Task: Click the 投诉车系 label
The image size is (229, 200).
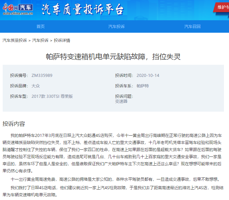Action: tap(124, 86)
